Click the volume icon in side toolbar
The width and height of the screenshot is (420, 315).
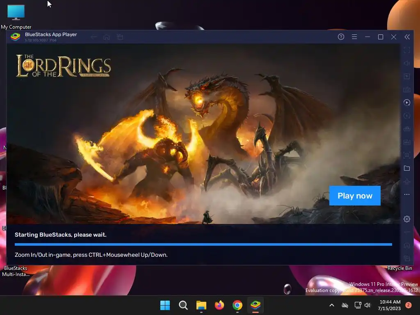(x=406, y=63)
